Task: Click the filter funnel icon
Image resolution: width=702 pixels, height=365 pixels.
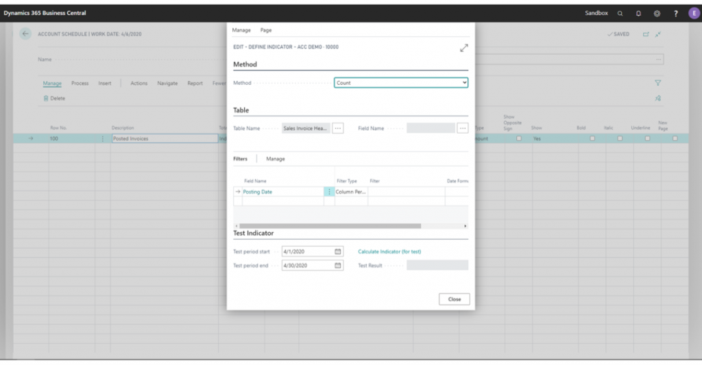Action: 658,83
